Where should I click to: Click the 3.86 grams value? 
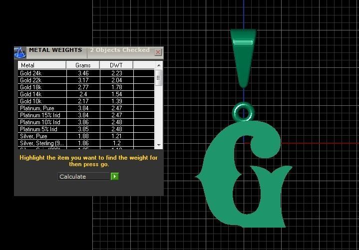point(83,122)
